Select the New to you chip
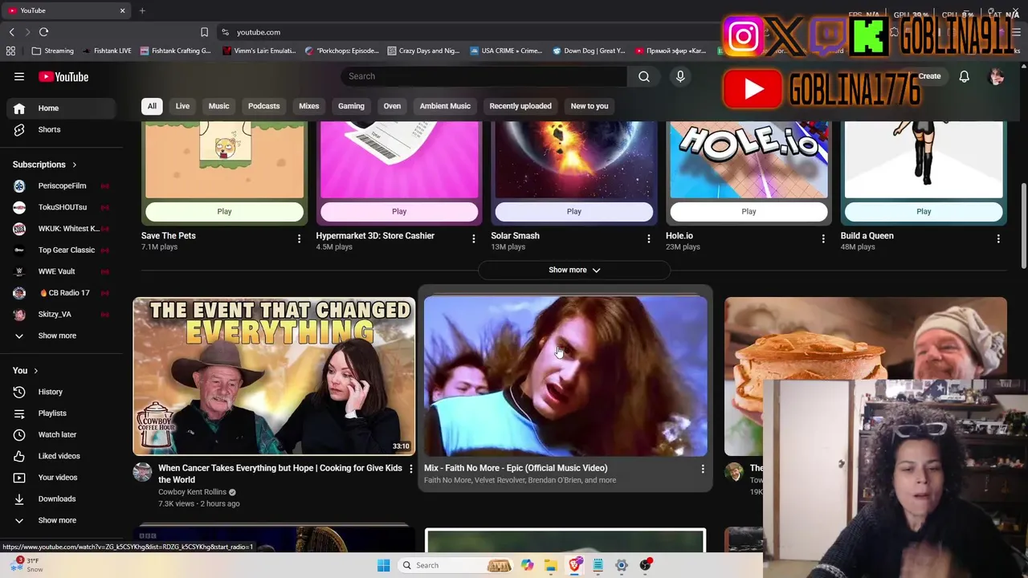Viewport: 1028px width, 578px height. tap(589, 106)
